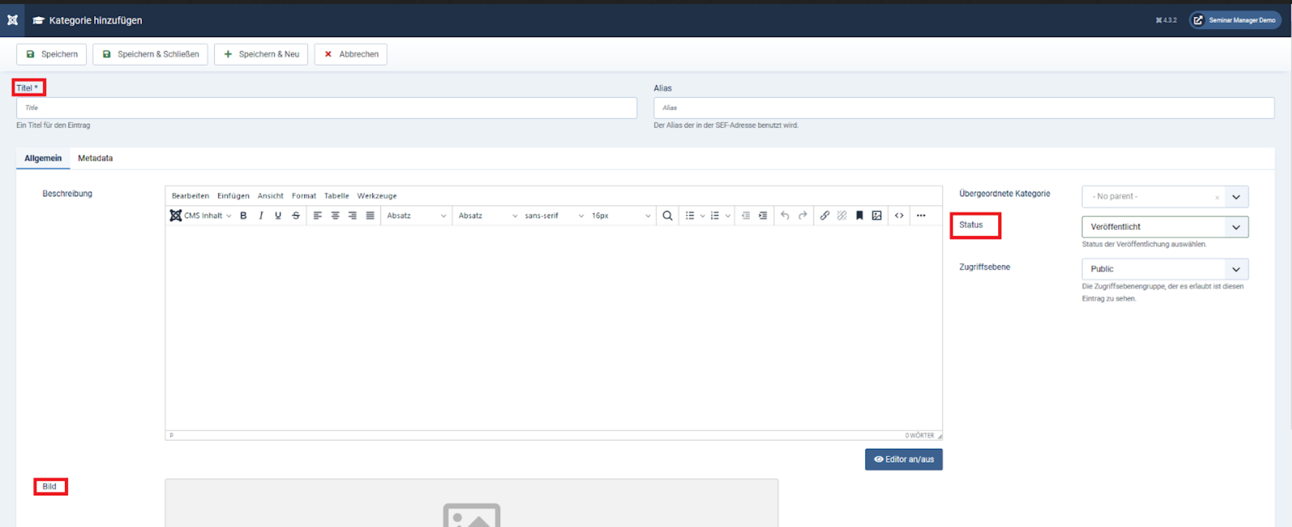Open find and replace search icon

[667, 216]
